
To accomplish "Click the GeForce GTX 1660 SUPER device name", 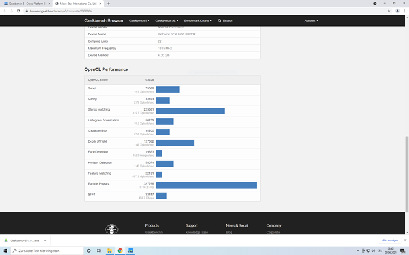I will tap(177, 34).
